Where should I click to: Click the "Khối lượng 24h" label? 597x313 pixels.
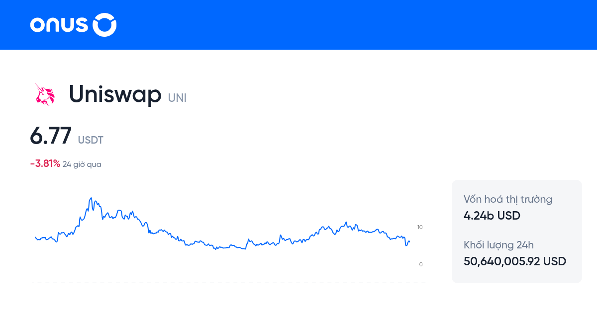click(498, 244)
